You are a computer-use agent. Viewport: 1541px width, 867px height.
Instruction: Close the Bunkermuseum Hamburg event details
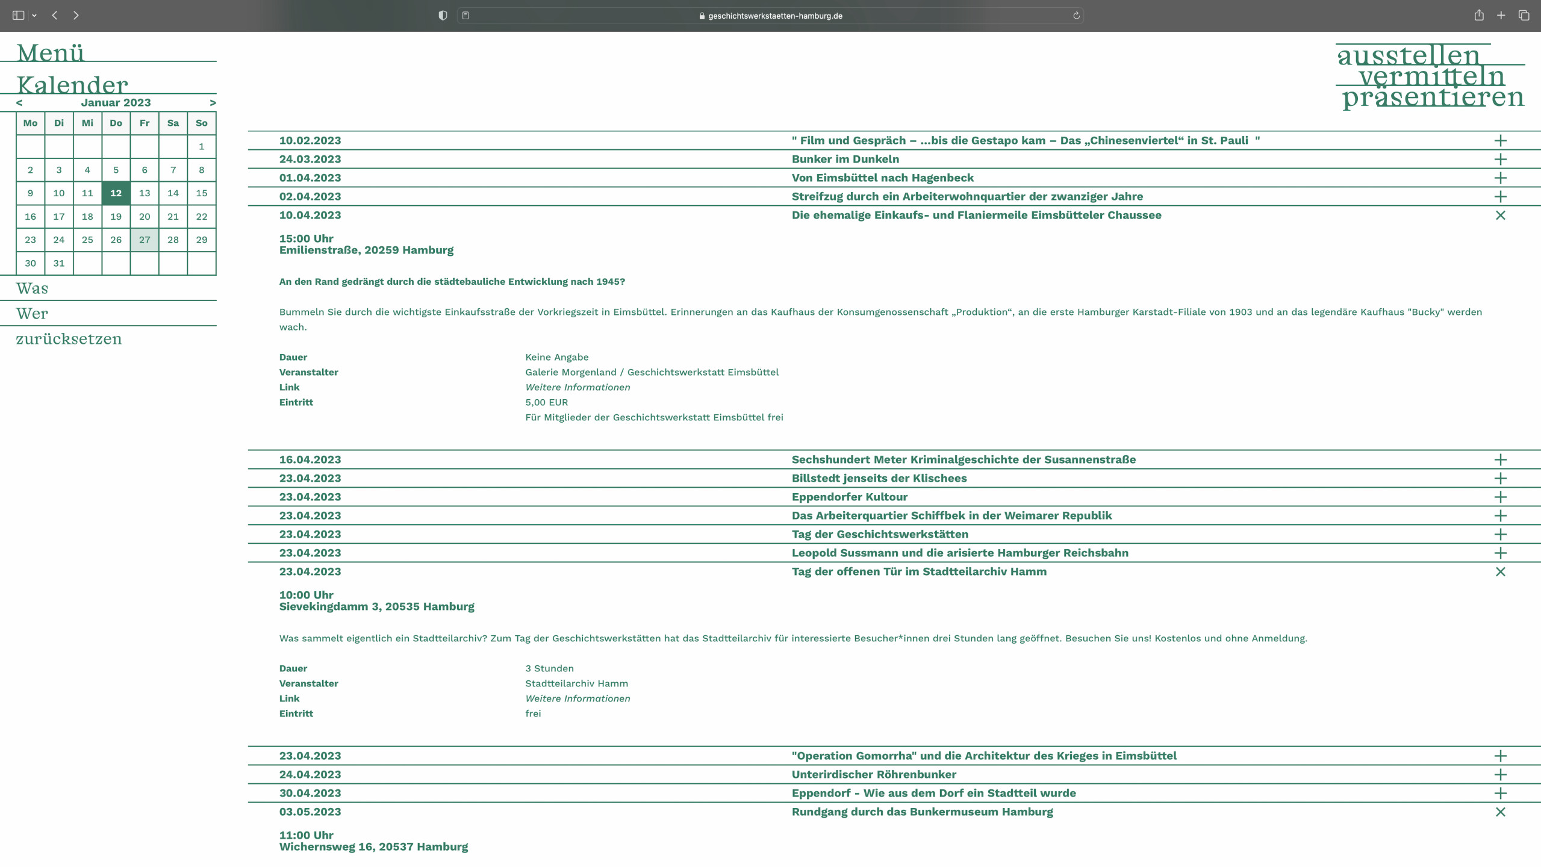click(1500, 812)
